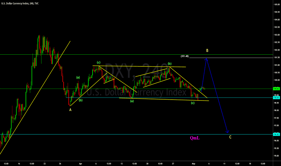Click the 16 date label on the time axis
Image resolution: width=281 pixels, height=166 pixels.
point(19,164)
